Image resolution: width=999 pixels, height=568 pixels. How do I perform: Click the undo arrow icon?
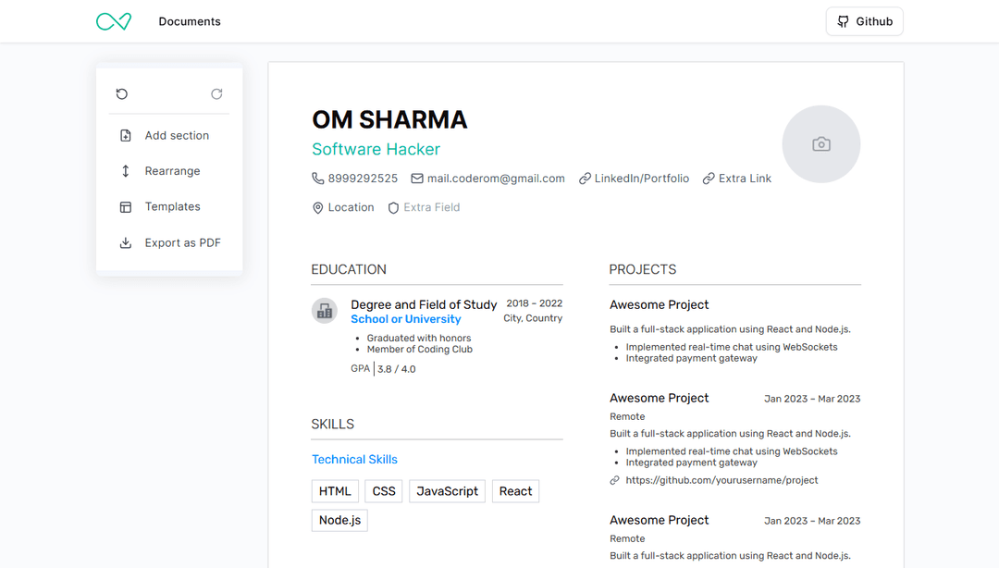pyautogui.click(x=122, y=94)
